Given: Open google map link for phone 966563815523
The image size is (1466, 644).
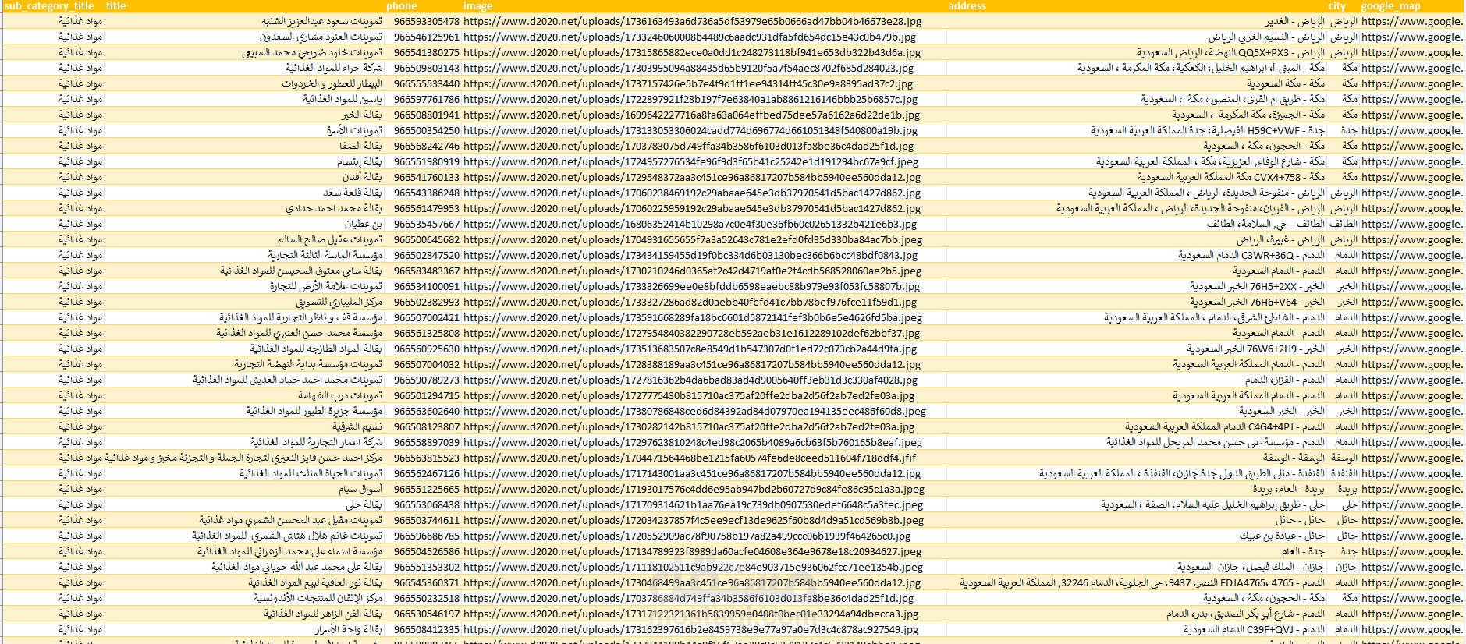Looking at the screenshot, I should click(x=1412, y=458).
